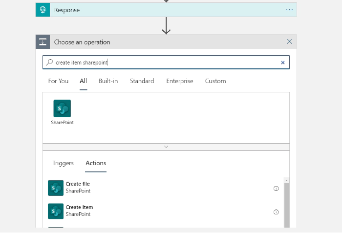Screen dimensions: 342x233
Task: Switch to the Enterprise tab
Action: click(x=180, y=81)
